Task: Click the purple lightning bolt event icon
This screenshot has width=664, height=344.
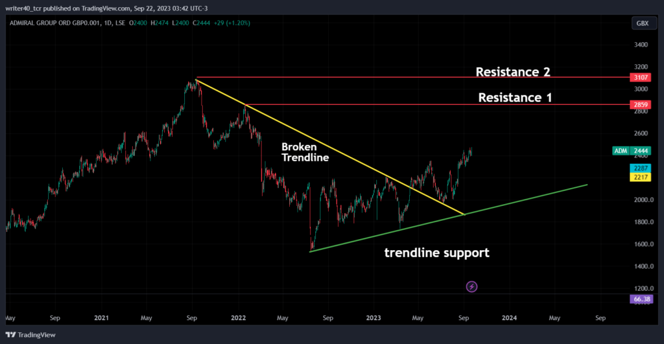Action: (x=471, y=287)
